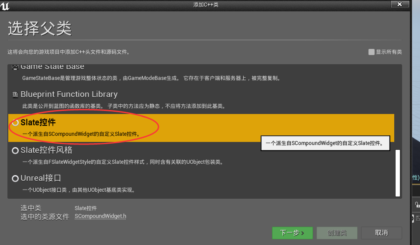Cancel the dialog with 取消
This screenshot has width=420, height=245.
pos(381,233)
